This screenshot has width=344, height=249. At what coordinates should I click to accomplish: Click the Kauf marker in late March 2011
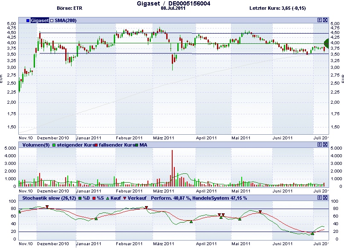pos(191,221)
